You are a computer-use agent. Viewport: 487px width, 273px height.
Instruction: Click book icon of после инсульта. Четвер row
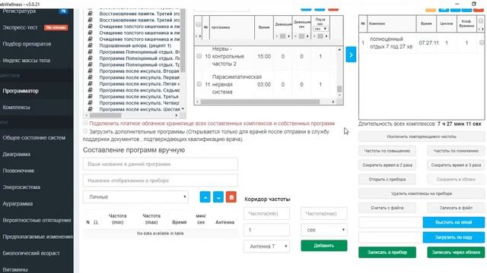(90, 103)
